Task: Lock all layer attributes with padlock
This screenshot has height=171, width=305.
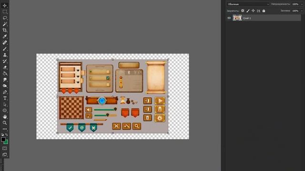Action: tap(264, 11)
